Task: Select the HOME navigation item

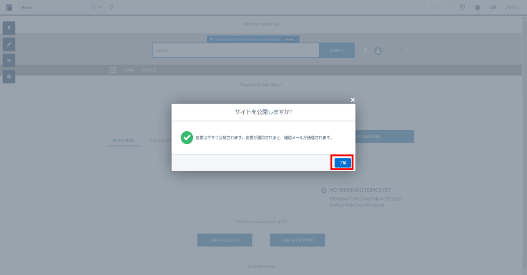Action: click(x=128, y=70)
